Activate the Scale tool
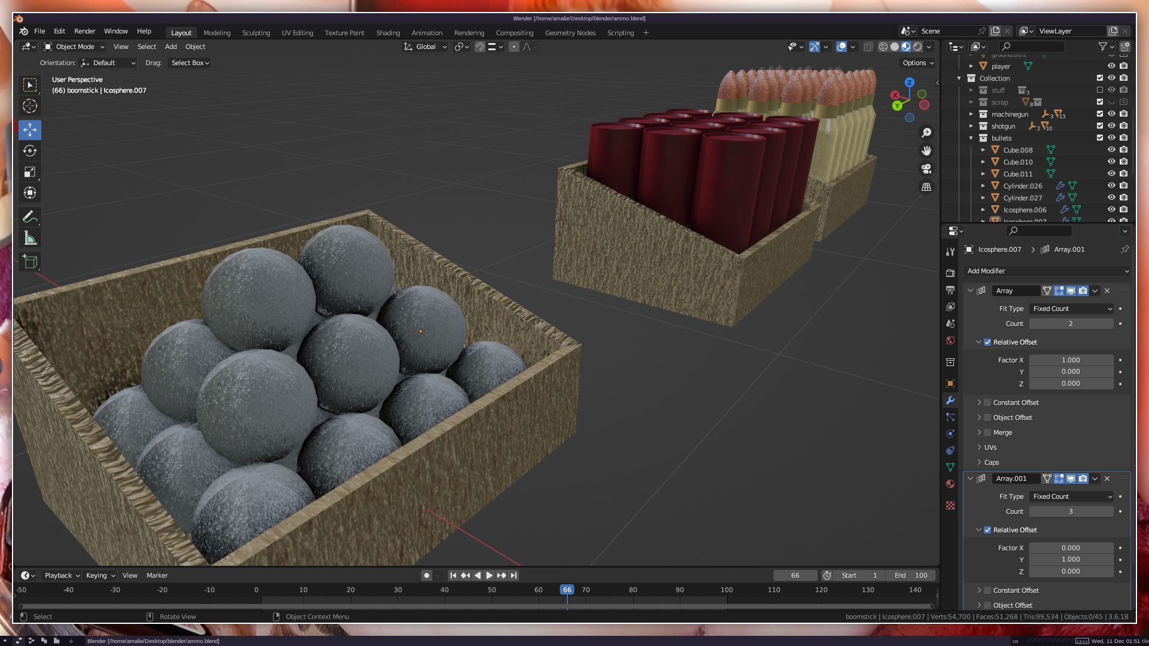Viewport: 1149px width, 646px height. (30, 172)
